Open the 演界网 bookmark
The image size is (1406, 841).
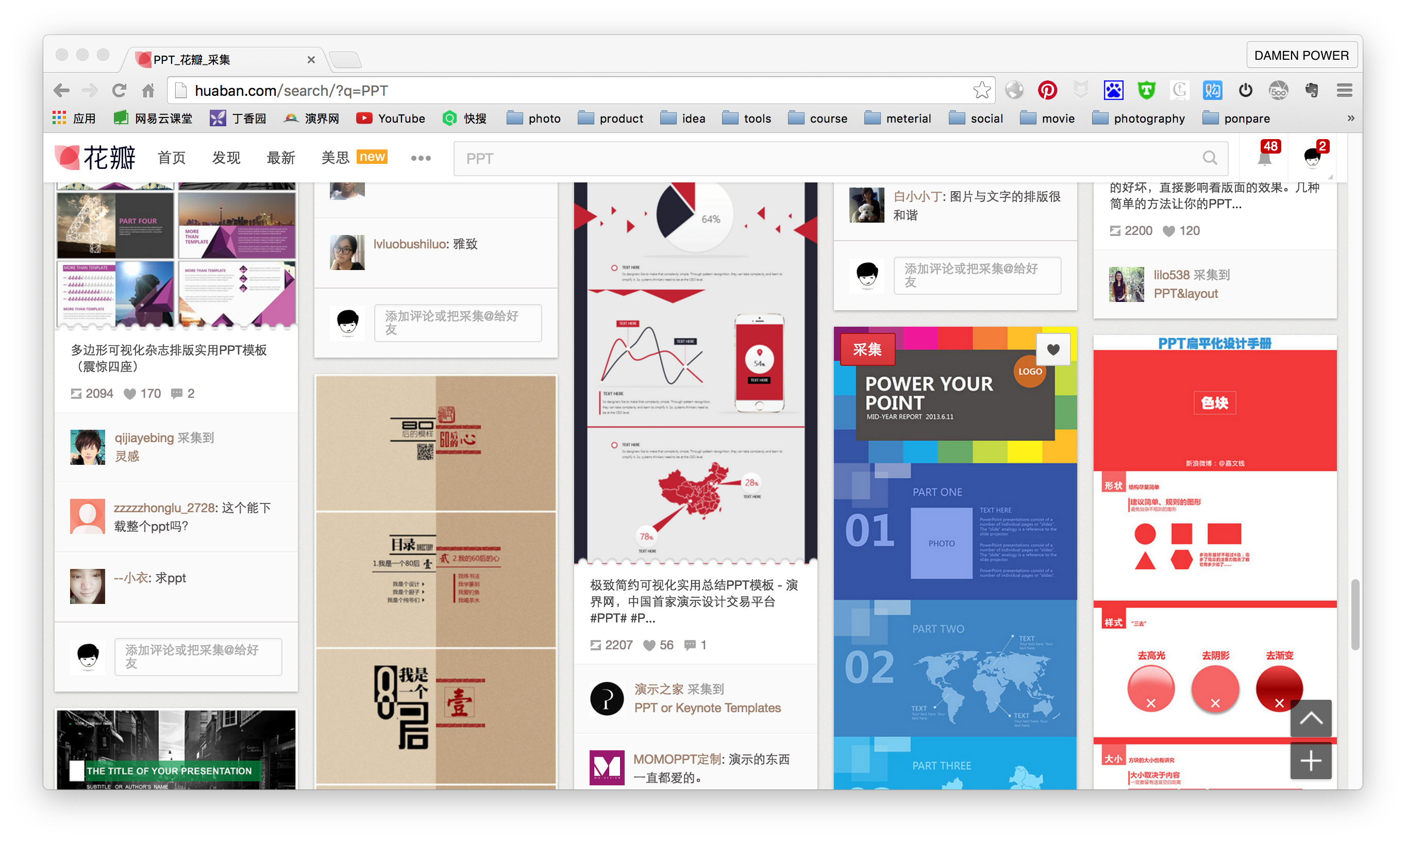tap(312, 119)
